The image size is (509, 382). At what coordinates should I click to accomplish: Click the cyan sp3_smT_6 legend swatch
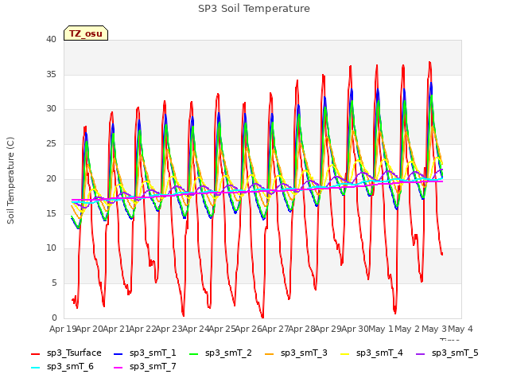[35, 368]
